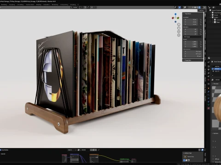Image resolution: width=221 pixels, height=165 pixels.
Task: Open the Tool properties tab icon
Action: coord(209,62)
